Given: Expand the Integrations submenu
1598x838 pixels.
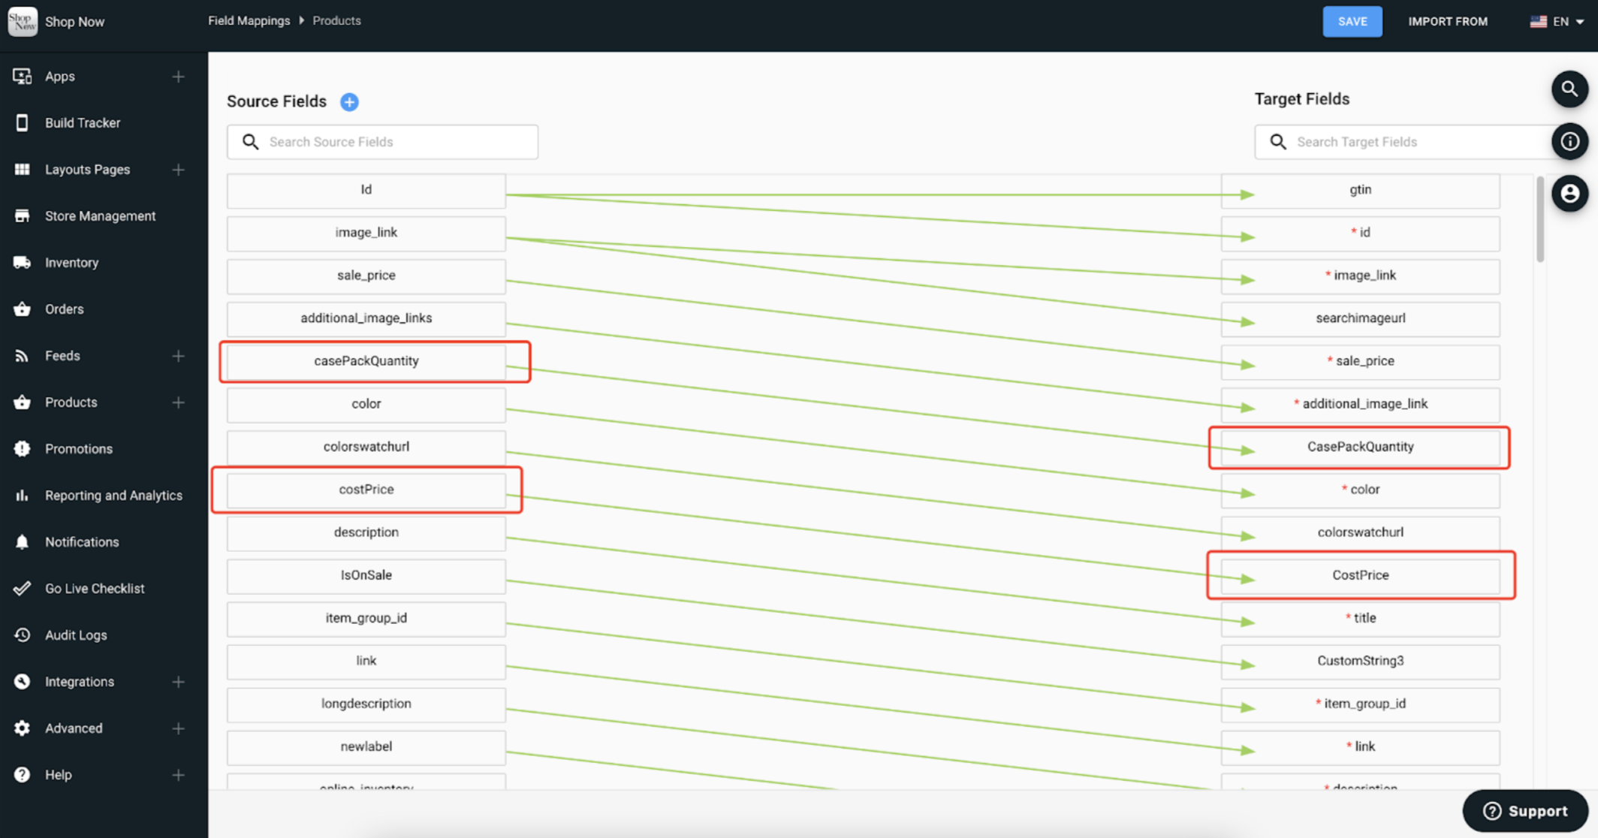Looking at the screenshot, I should tap(178, 682).
